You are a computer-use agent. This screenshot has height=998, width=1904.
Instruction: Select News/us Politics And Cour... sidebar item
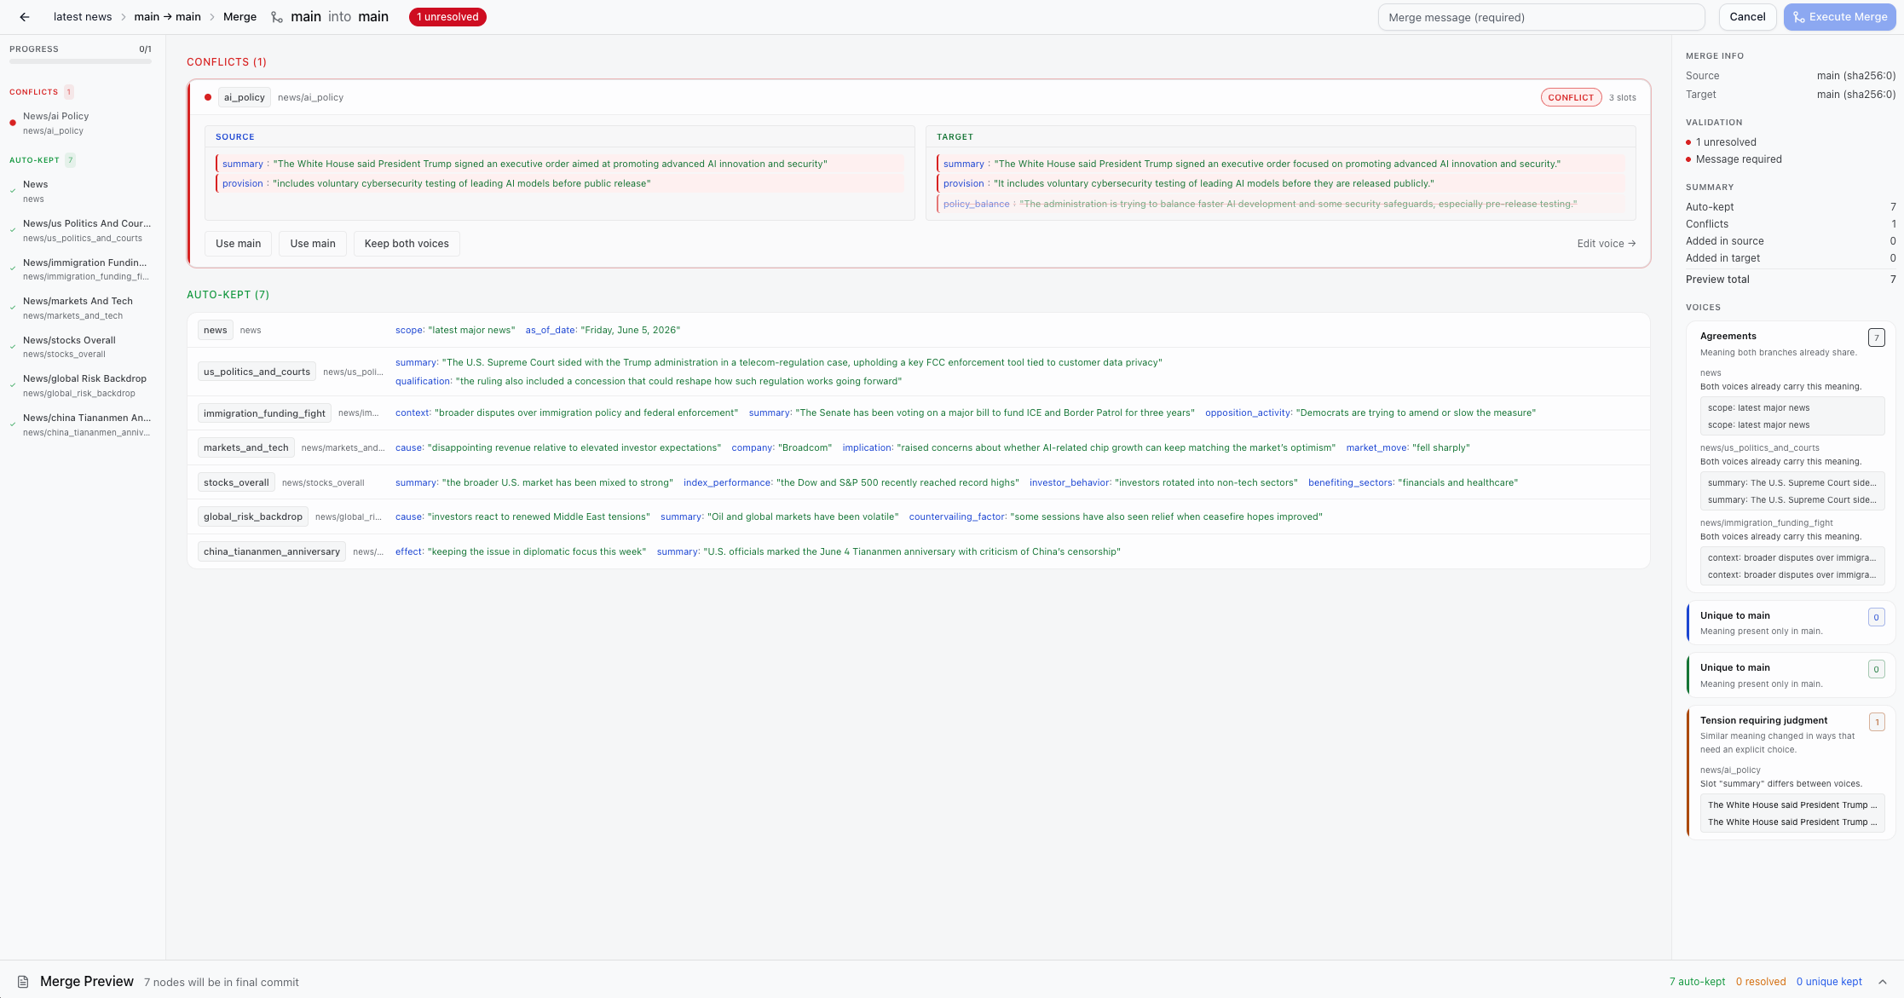tap(81, 230)
